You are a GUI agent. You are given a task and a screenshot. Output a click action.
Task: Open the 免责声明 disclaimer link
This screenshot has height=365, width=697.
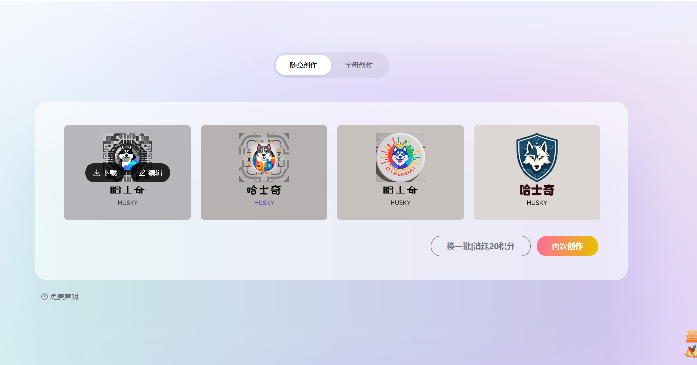click(64, 297)
